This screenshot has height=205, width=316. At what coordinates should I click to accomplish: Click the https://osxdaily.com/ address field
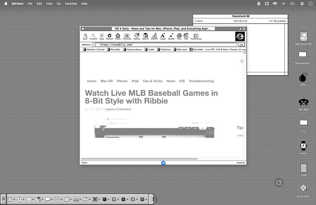166,45
